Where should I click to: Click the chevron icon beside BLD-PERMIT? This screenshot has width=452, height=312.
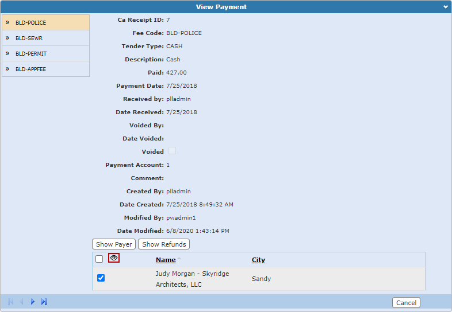point(7,53)
